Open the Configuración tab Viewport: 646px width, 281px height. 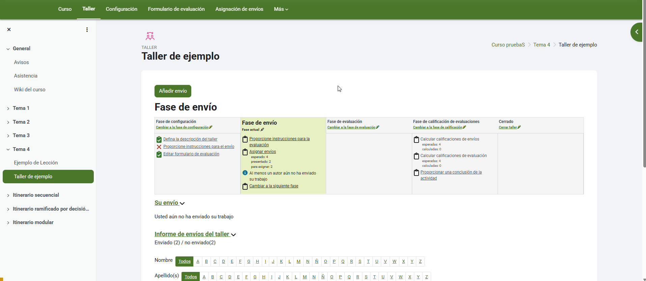pos(121,9)
